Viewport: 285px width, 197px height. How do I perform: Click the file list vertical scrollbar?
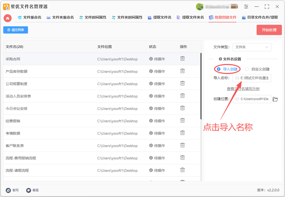click(x=201, y=86)
